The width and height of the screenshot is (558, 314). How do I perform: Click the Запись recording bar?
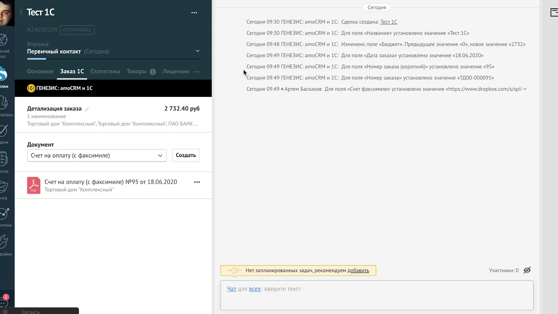click(39, 311)
